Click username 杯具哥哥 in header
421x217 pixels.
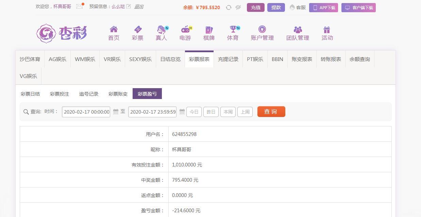62,6
